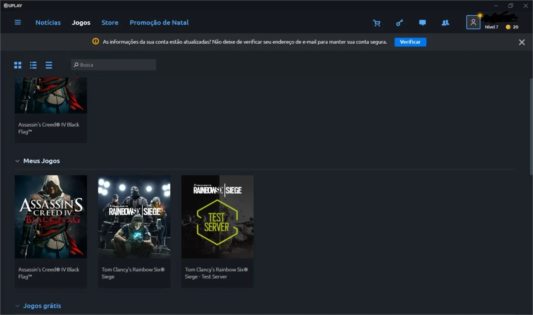
Task: Click the key activation icon
Action: pos(399,23)
